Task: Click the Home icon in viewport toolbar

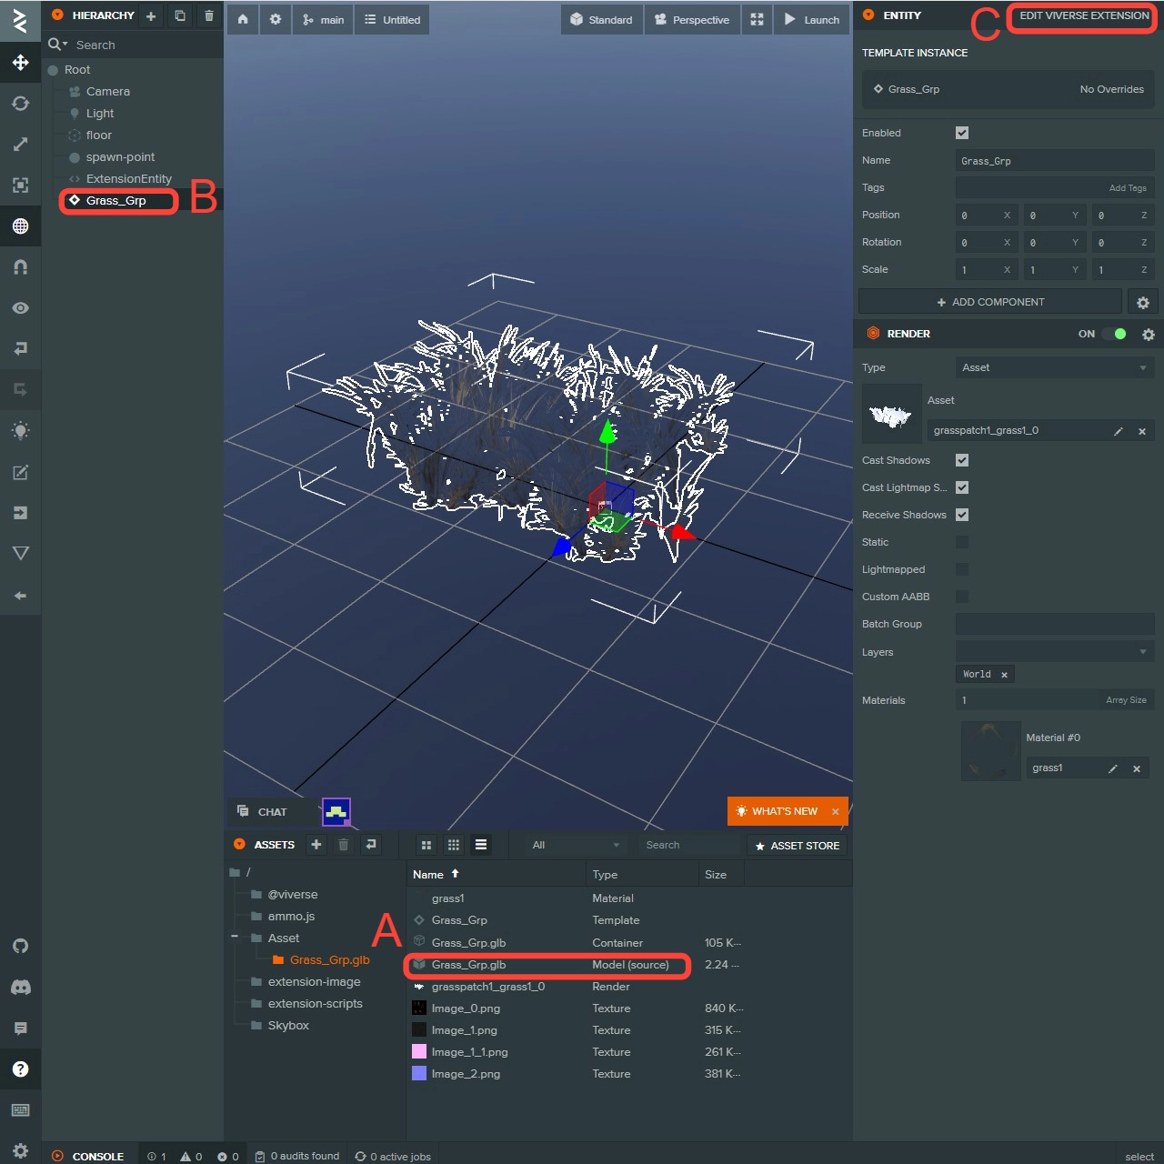Action: 243,19
